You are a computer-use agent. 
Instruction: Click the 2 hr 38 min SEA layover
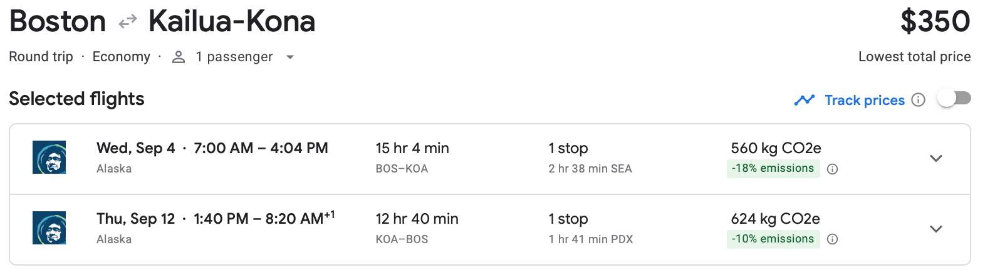pos(590,169)
